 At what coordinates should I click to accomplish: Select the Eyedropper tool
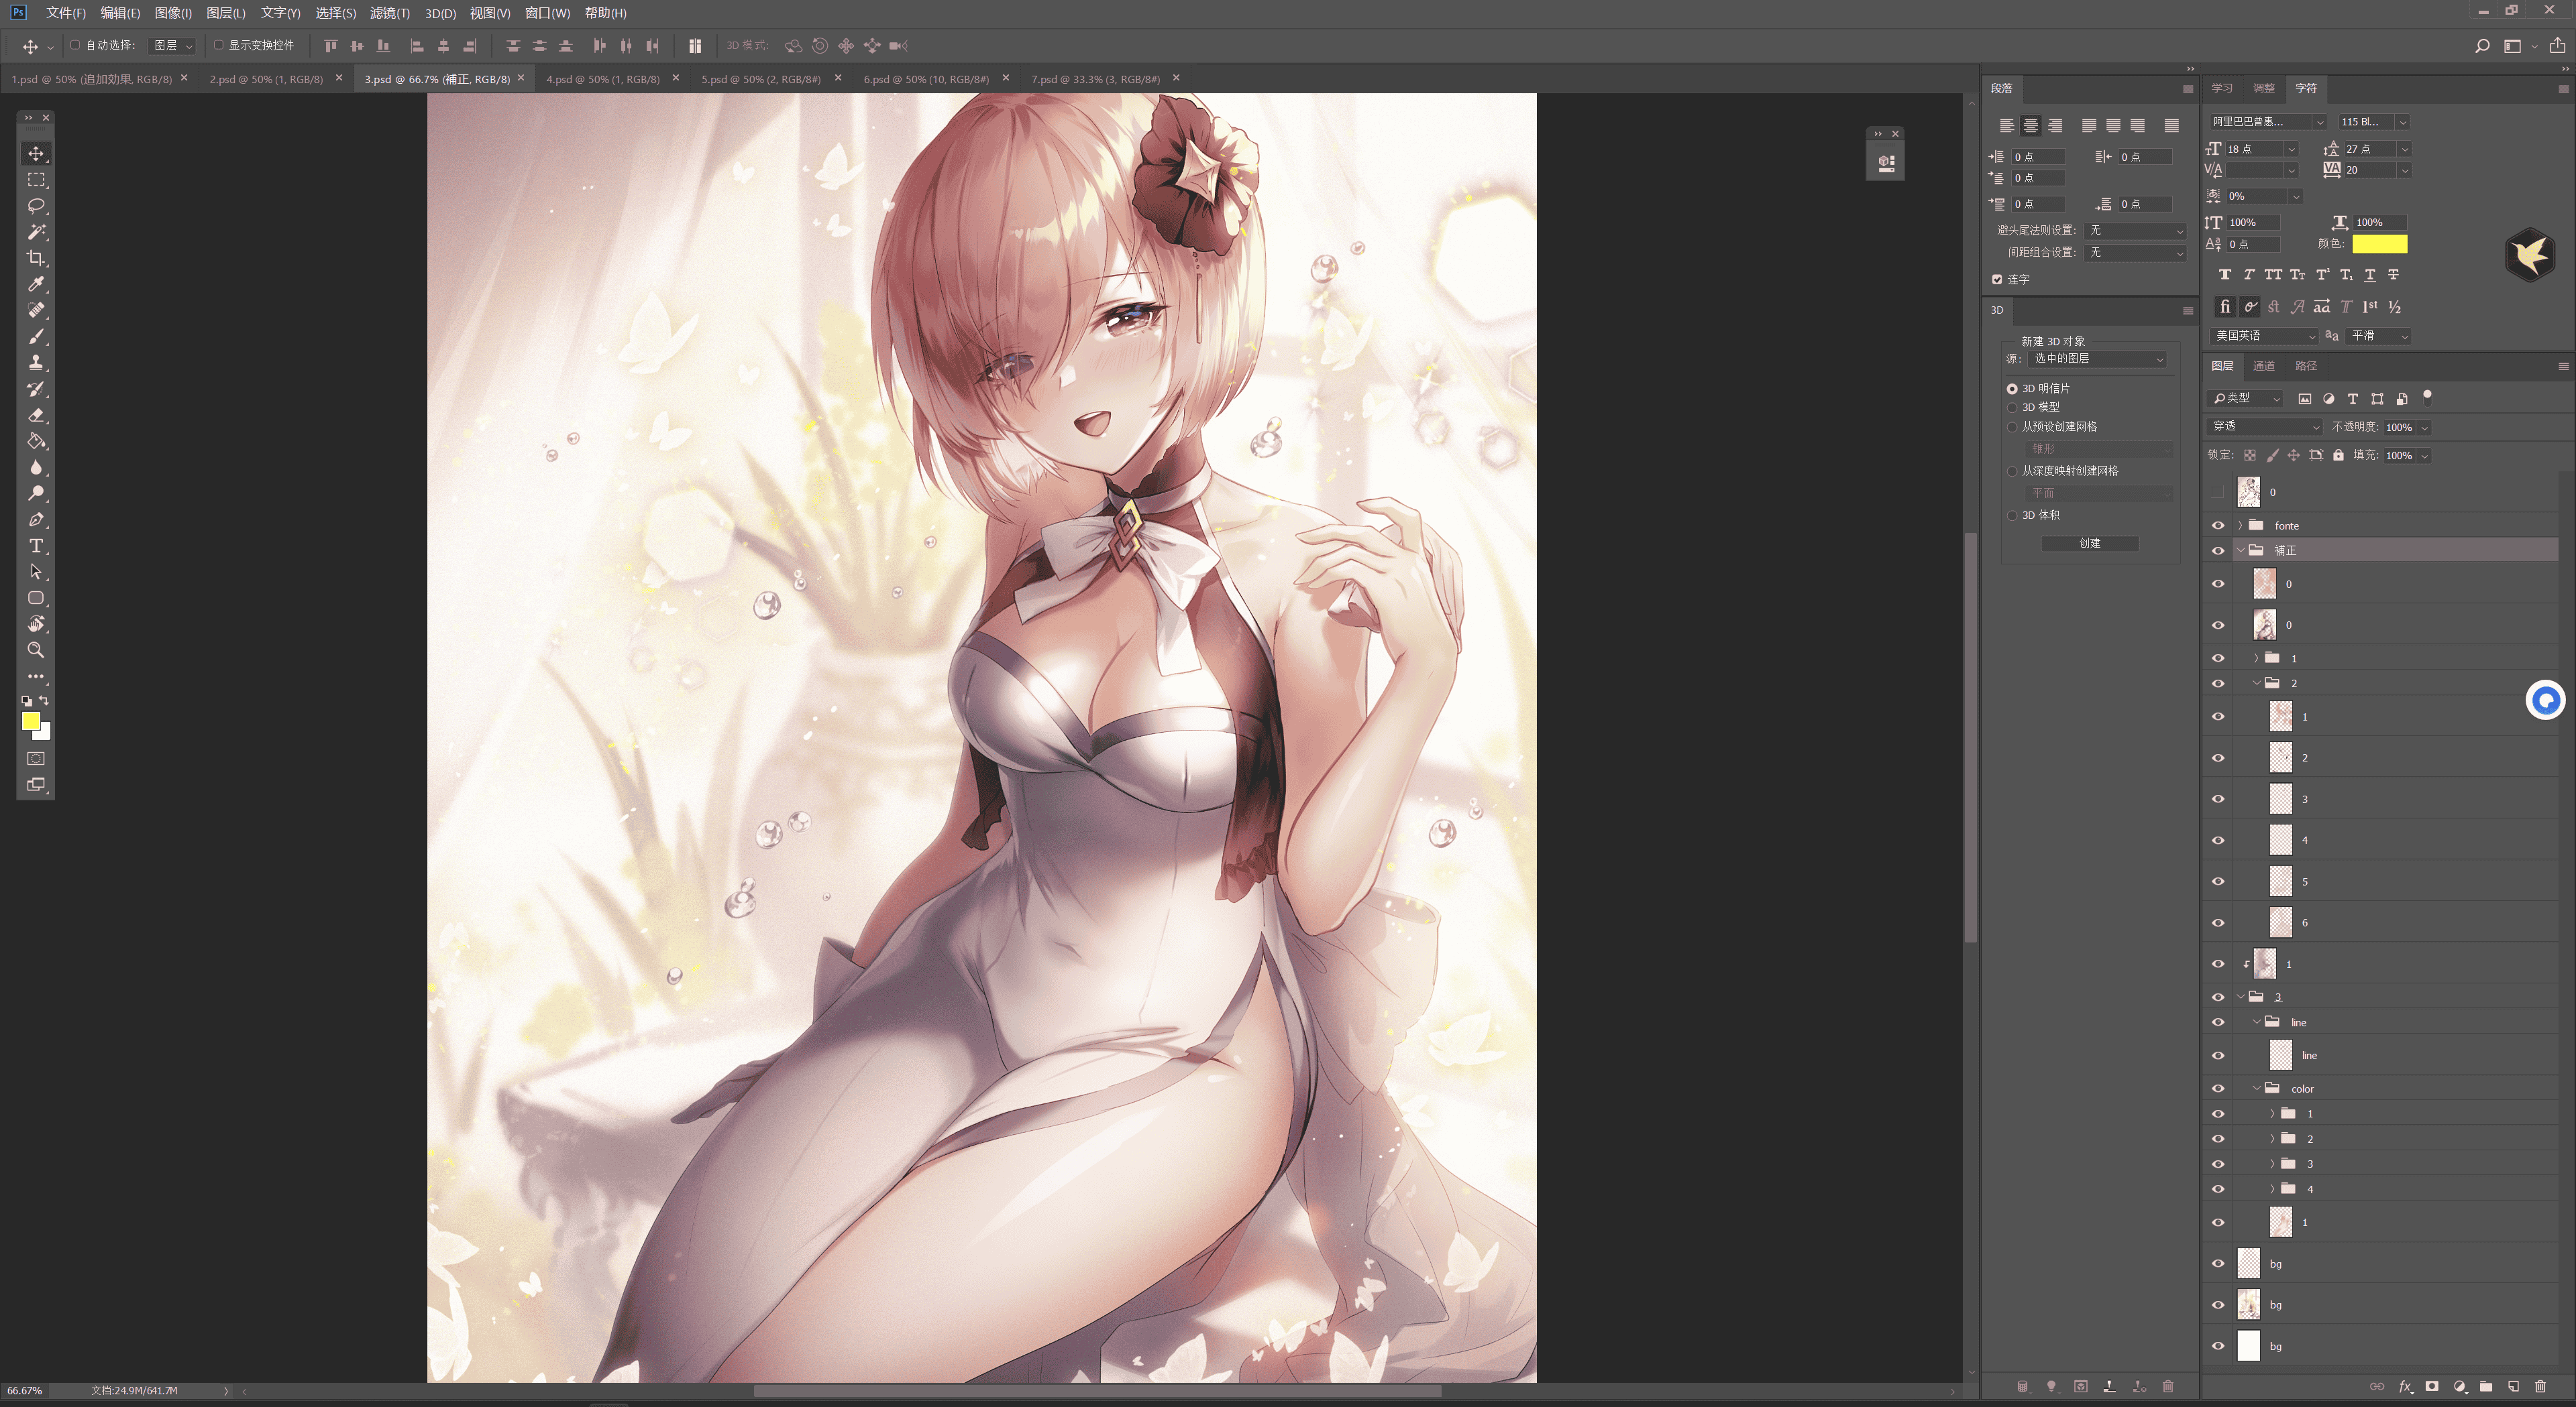[36, 284]
